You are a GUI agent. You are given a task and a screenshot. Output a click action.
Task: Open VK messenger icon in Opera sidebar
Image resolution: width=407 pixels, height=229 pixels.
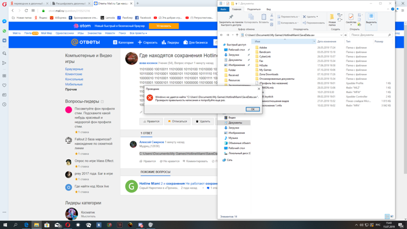[5, 41]
